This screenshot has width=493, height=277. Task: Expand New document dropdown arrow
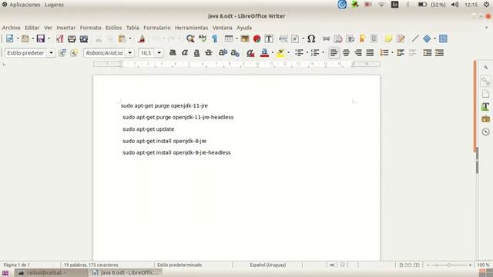[x=18, y=38]
